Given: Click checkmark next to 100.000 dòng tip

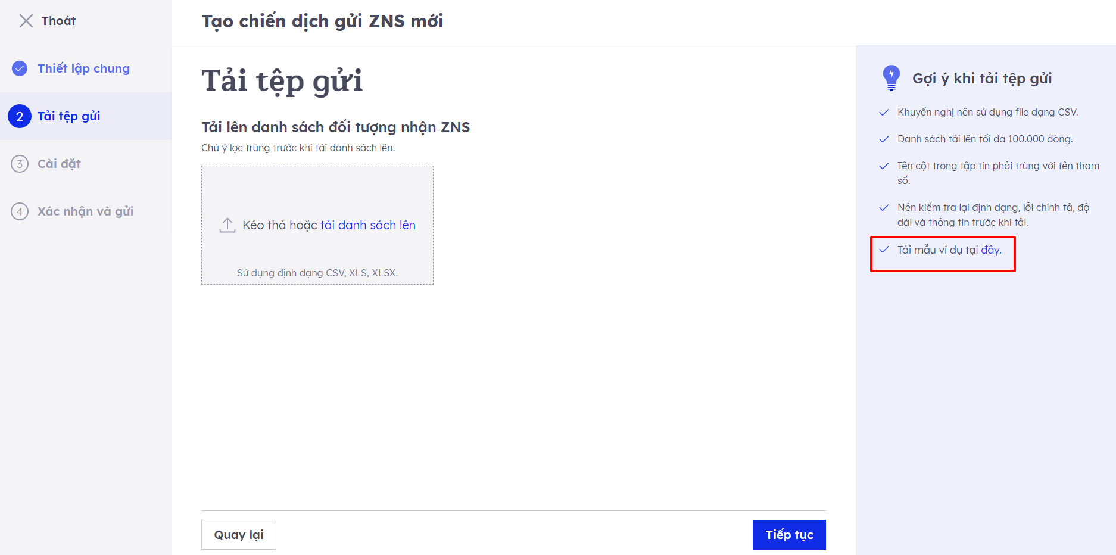Looking at the screenshot, I should click(884, 139).
